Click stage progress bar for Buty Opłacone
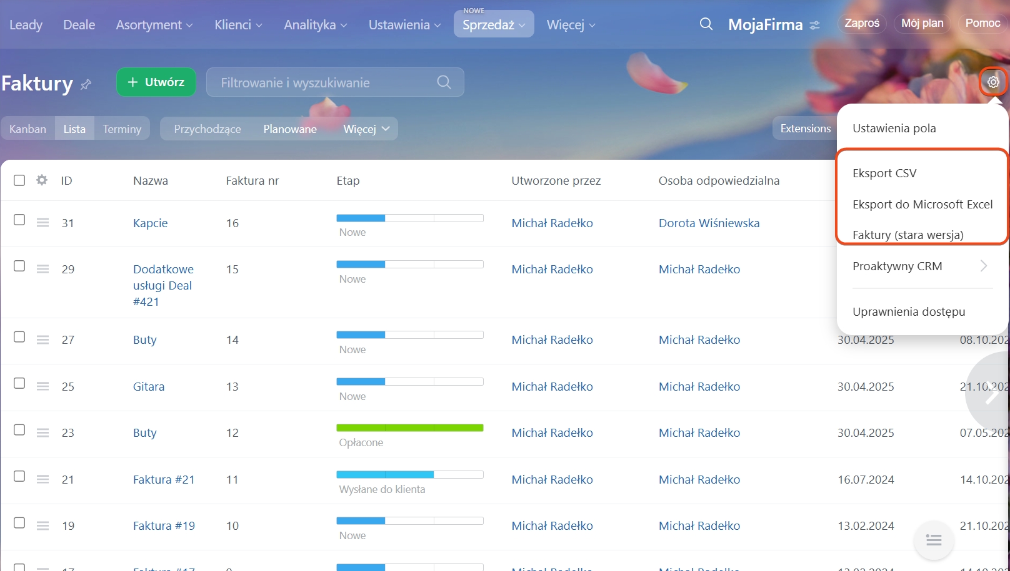 click(x=409, y=428)
